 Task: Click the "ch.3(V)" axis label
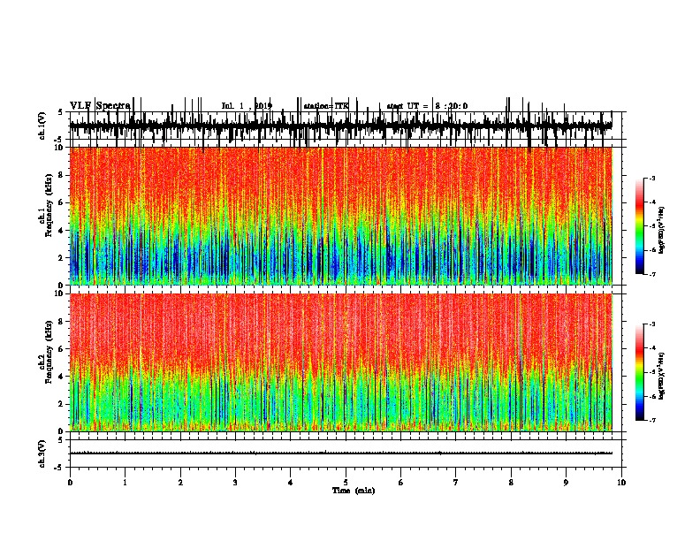point(42,453)
